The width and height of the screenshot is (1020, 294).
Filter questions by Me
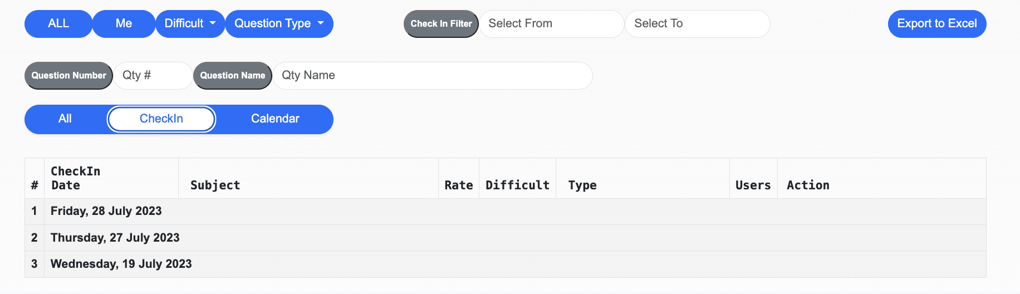(x=124, y=24)
